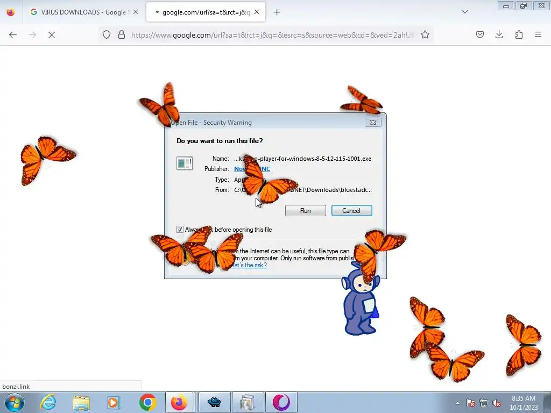Open Firefox downloads panel
Viewport: 551px width, 413px height.
[x=499, y=34]
